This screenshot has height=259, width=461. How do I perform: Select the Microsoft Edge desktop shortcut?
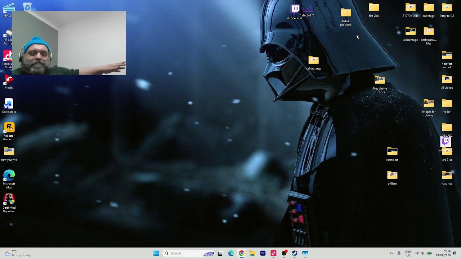click(9, 179)
